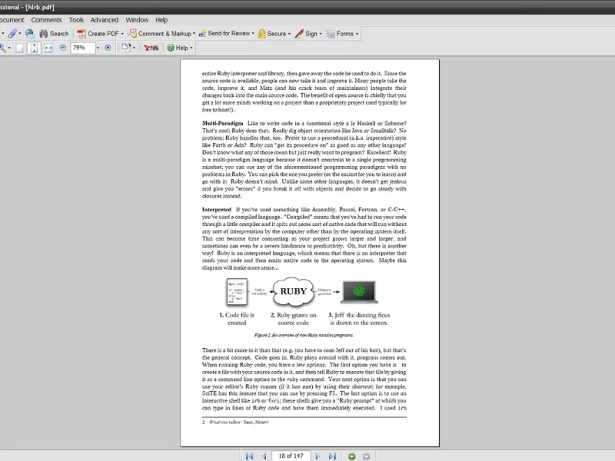This screenshot has height=461, width=615.
Task: Open the Window menu
Action: [137, 20]
